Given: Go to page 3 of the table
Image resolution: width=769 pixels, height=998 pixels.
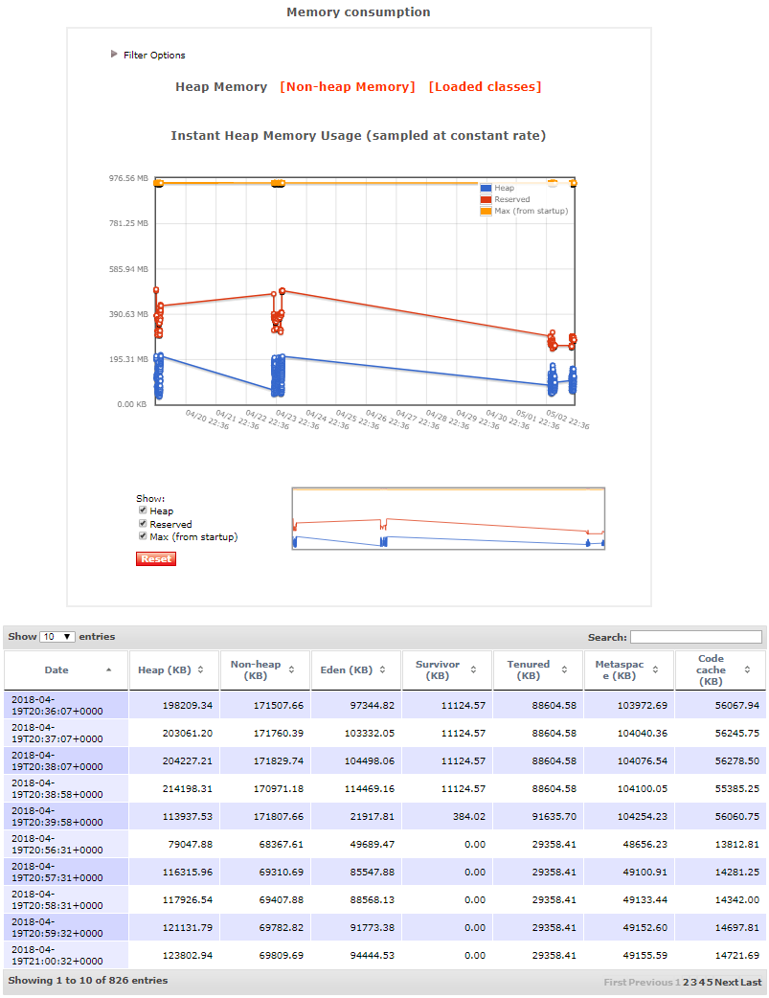Looking at the screenshot, I should coord(693,982).
